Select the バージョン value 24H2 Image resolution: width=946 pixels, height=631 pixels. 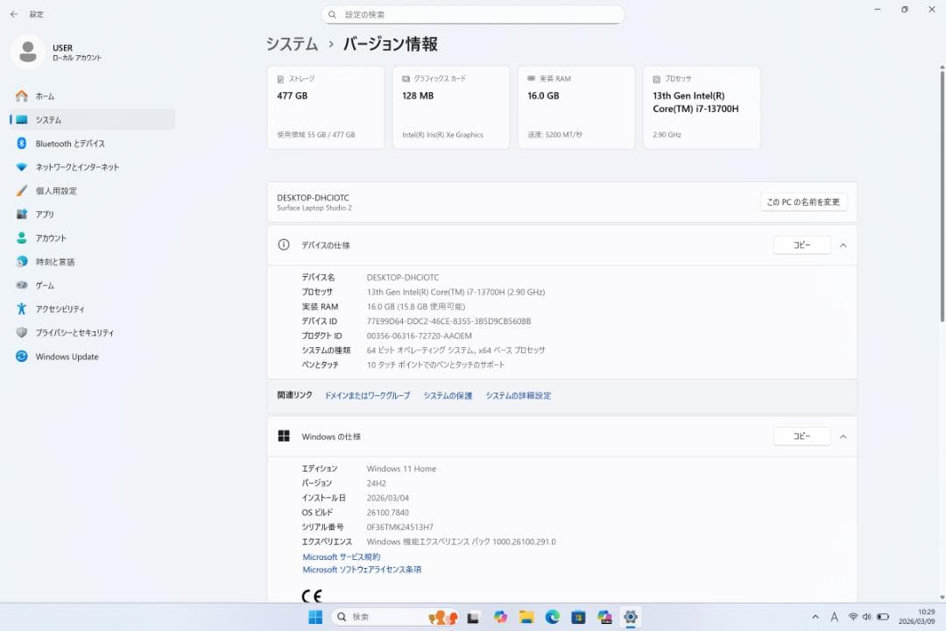(377, 483)
